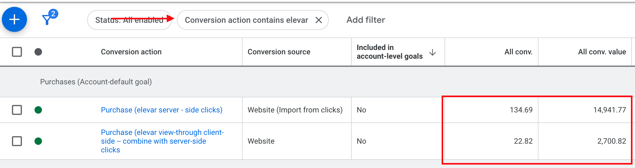
Task: Click the blue plus create button
Action: pyautogui.click(x=14, y=19)
